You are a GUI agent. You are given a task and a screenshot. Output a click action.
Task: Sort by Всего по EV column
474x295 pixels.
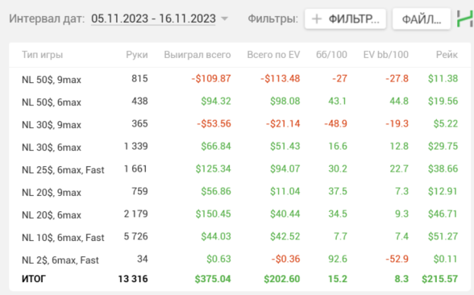(x=273, y=55)
